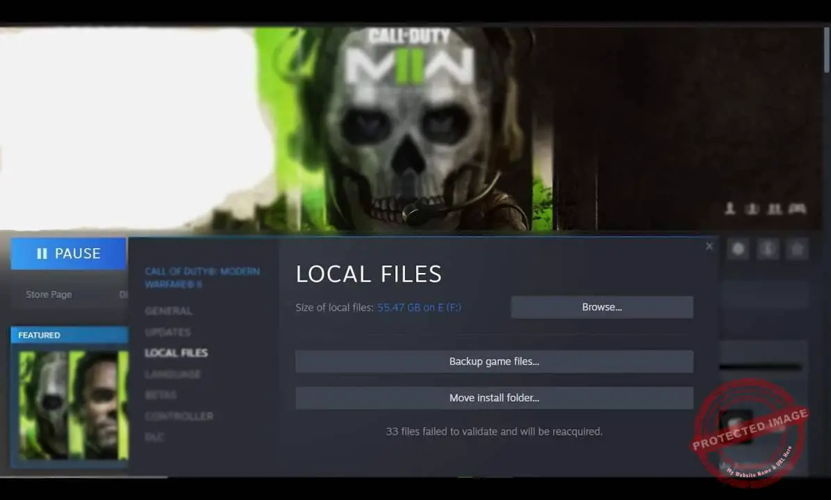Click the controller support icon
831x500 pixels.
click(798, 208)
